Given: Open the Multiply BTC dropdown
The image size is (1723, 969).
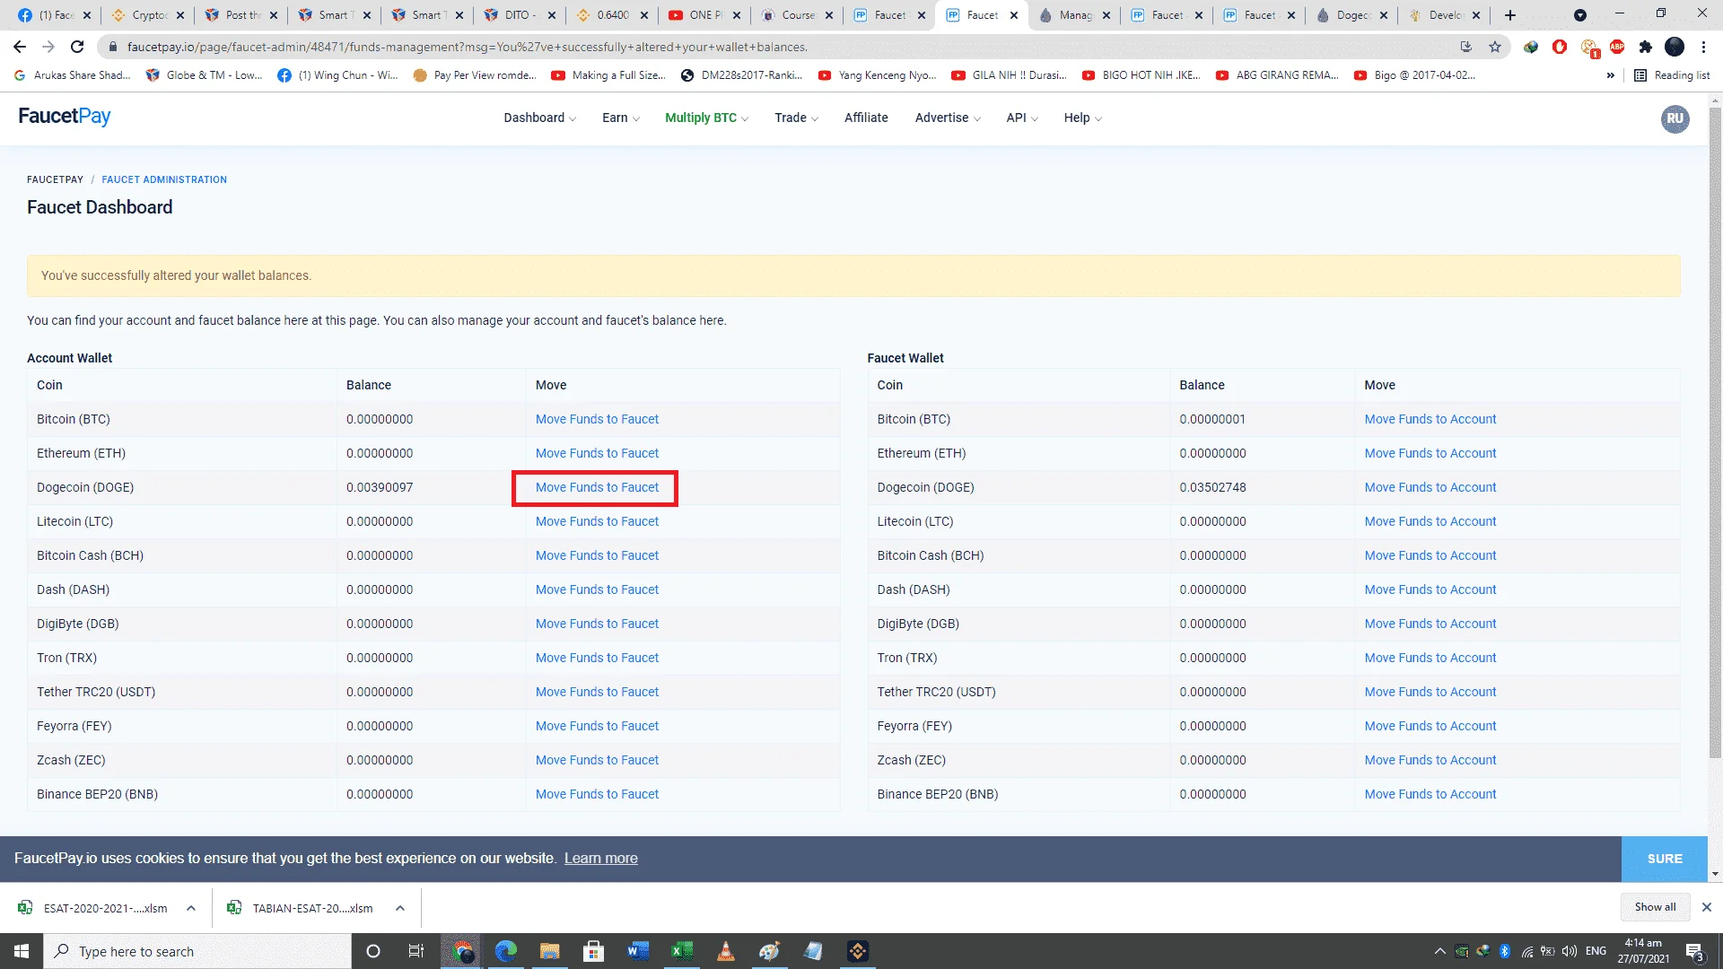Looking at the screenshot, I should click(706, 118).
